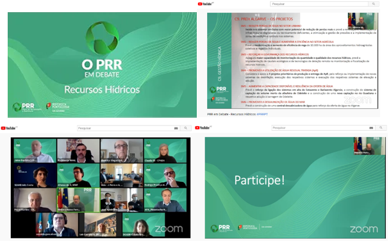Click the 'C9. PREH Algarve – Os Projetos' video
This screenshot has width=391, height=246.
coord(292,61)
